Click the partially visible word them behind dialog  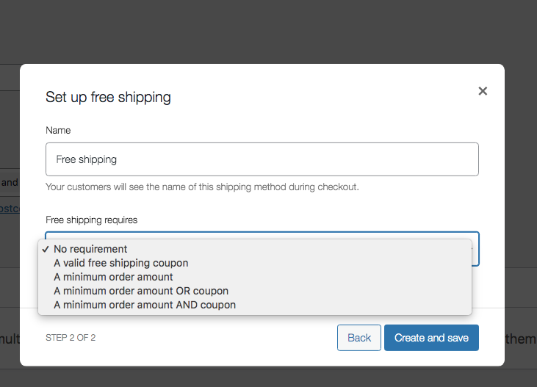521,339
